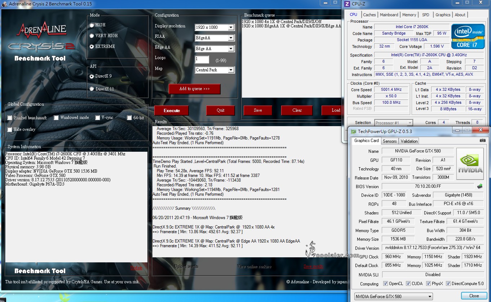Click Execute button

point(172,110)
